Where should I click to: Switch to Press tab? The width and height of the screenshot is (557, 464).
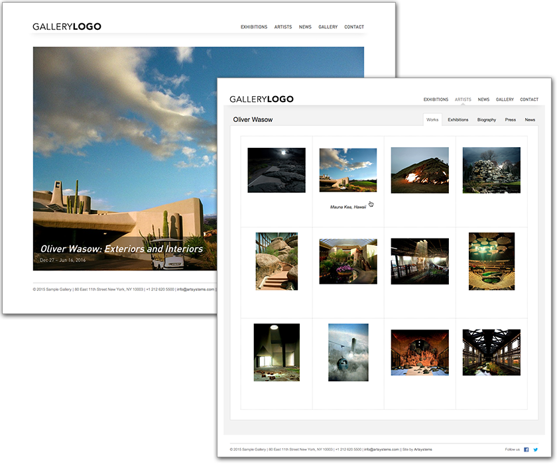pos(511,119)
